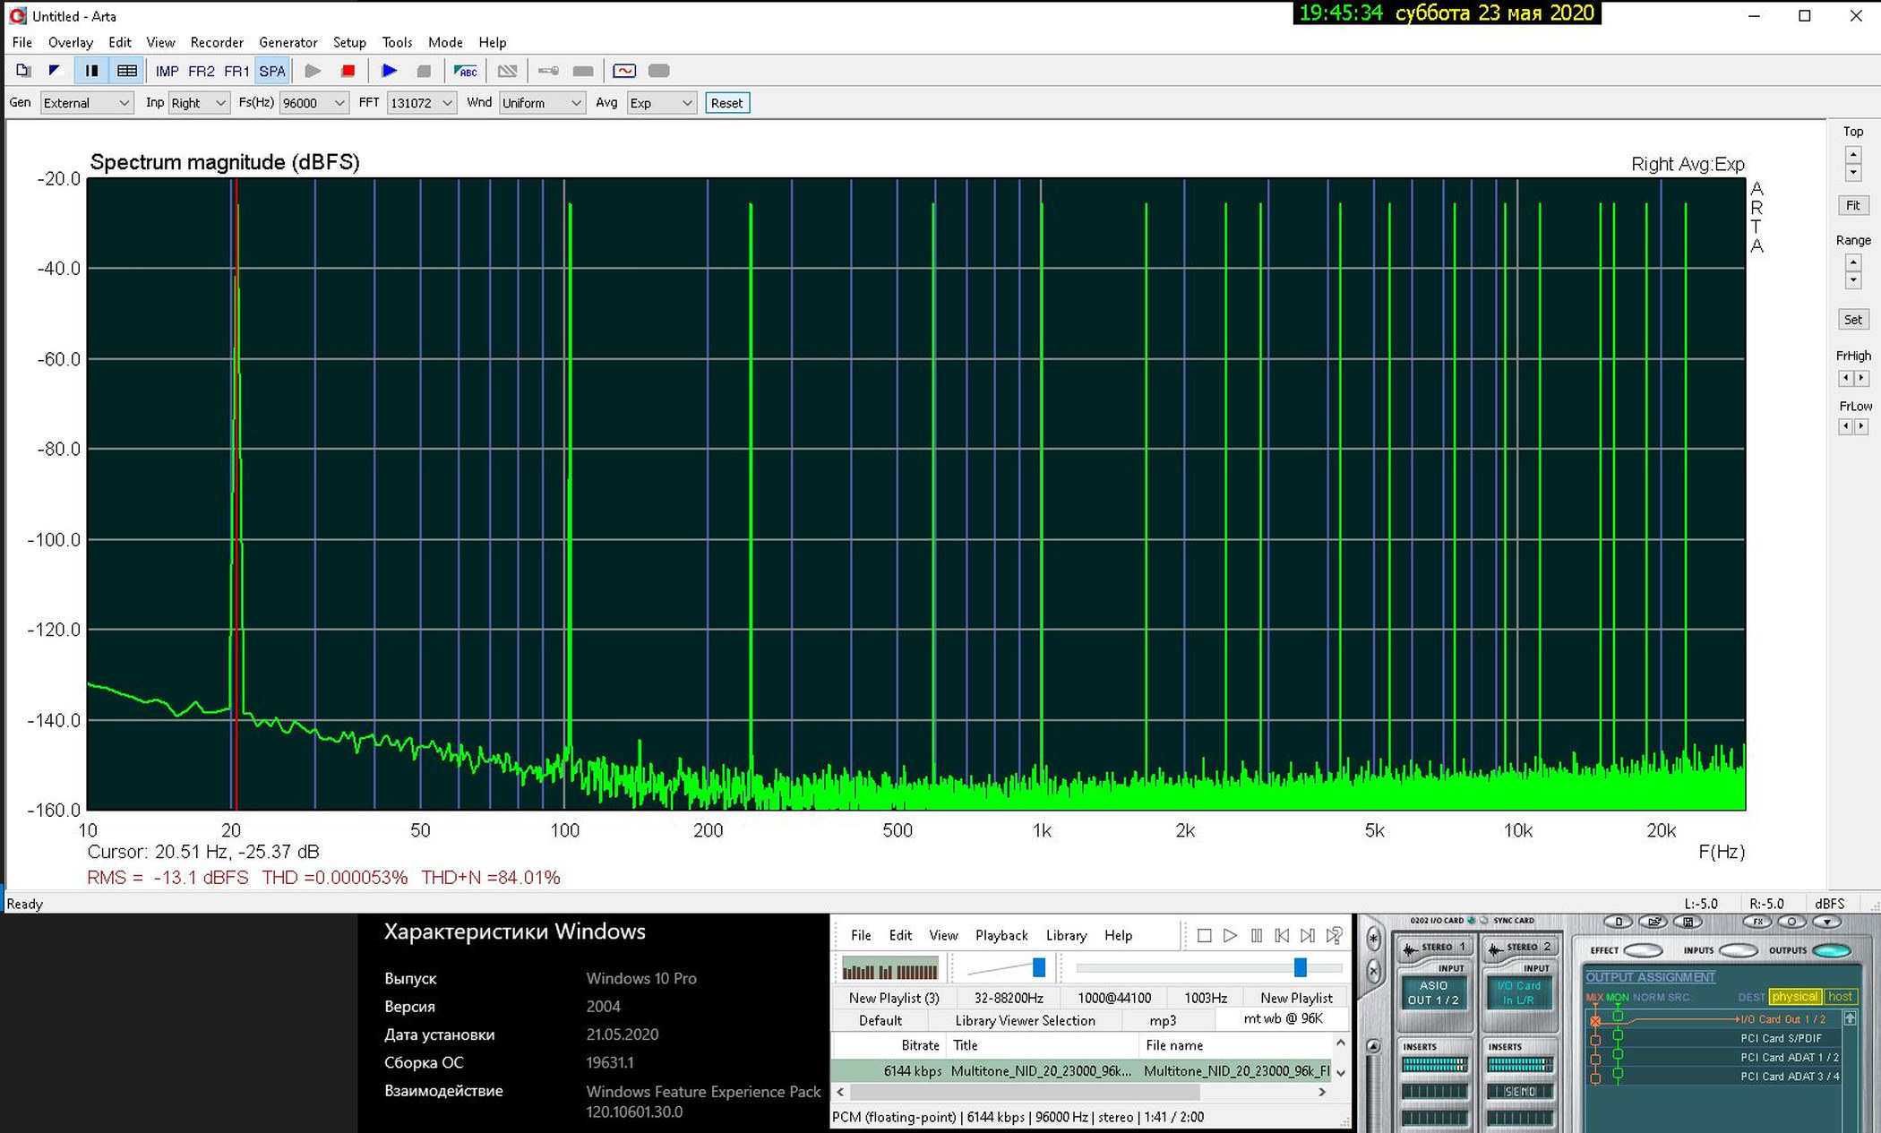Click the Play icon in the audio player

point(1230,935)
